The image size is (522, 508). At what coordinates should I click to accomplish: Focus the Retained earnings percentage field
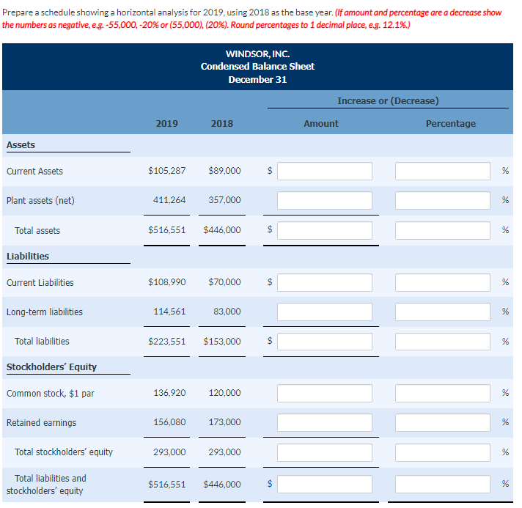tap(442, 423)
